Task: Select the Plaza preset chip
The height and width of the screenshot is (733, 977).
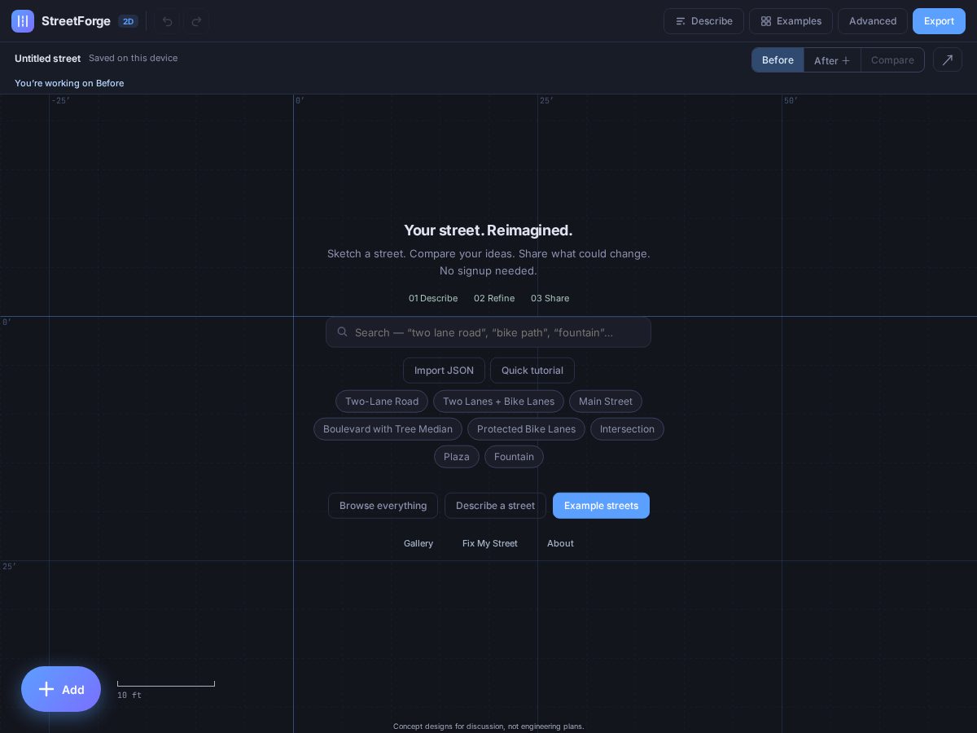Action: [x=457, y=457]
